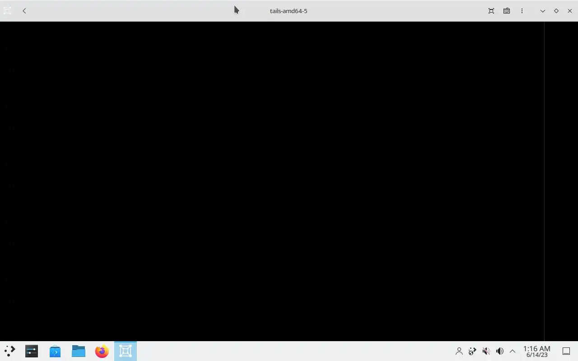Launch Firefox from the taskbar
578x361 pixels.
point(102,351)
